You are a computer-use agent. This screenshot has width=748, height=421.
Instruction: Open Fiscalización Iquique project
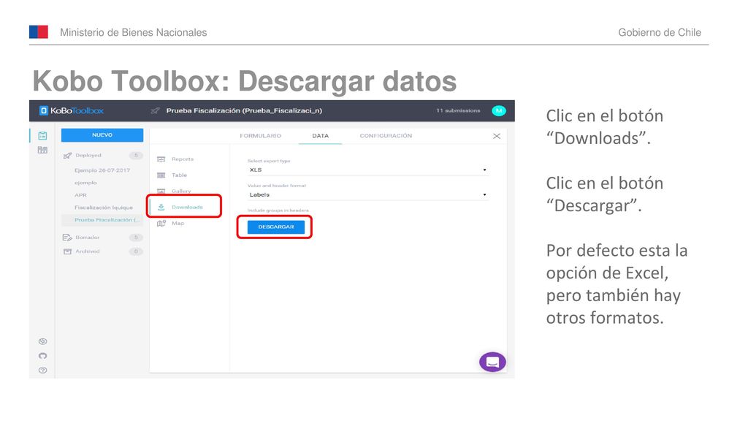(x=104, y=208)
